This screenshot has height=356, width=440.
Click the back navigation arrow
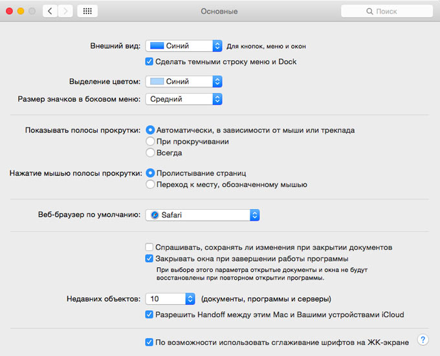coord(50,11)
